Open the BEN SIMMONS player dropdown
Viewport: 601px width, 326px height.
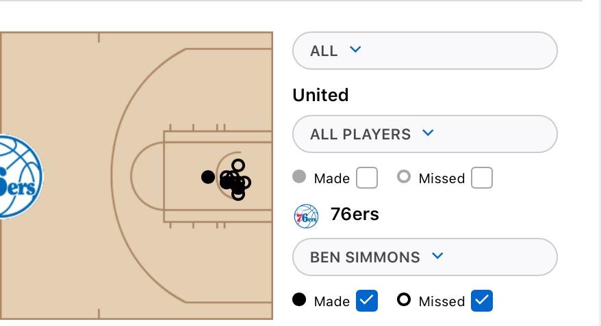point(424,257)
